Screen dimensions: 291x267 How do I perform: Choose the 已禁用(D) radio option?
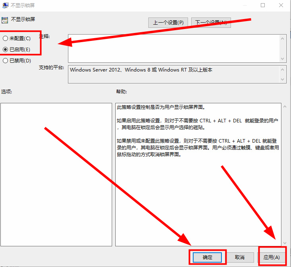pos(5,61)
